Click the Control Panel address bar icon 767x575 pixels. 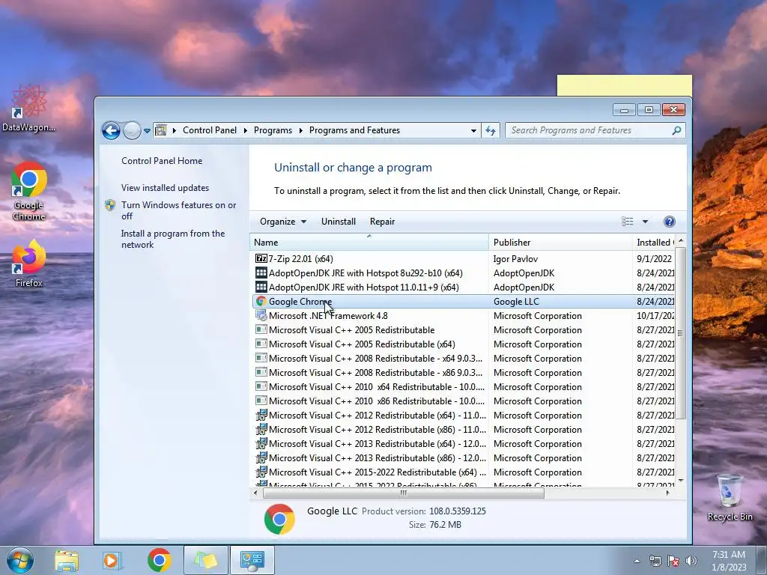(x=160, y=130)
